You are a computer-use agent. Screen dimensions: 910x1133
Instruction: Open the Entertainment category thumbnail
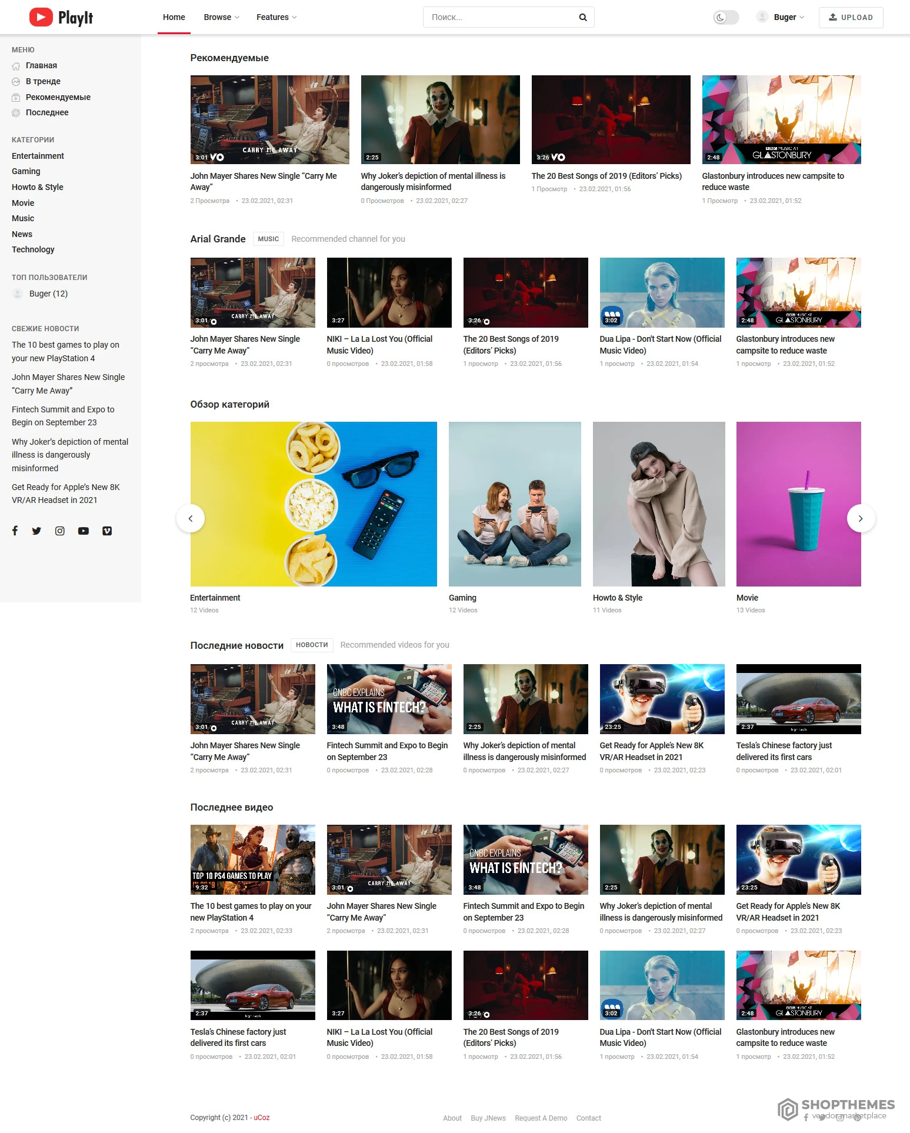point(314,504)
